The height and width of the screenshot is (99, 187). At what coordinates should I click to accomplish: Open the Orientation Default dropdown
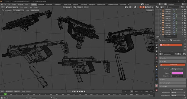[x=19, y=10]
